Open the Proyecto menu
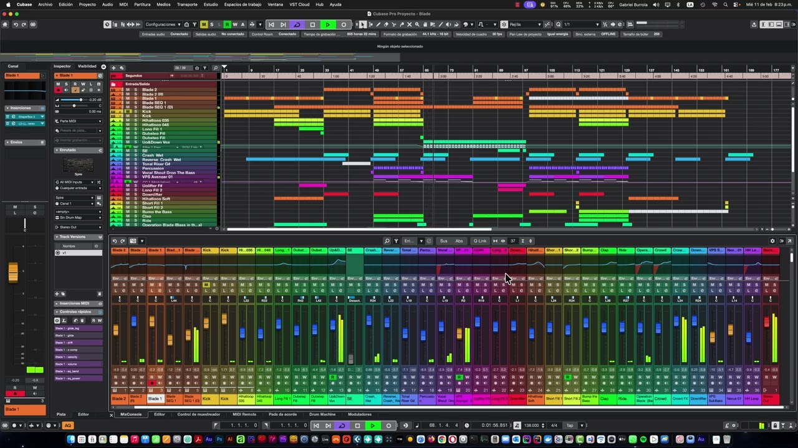 click(87, 4)
